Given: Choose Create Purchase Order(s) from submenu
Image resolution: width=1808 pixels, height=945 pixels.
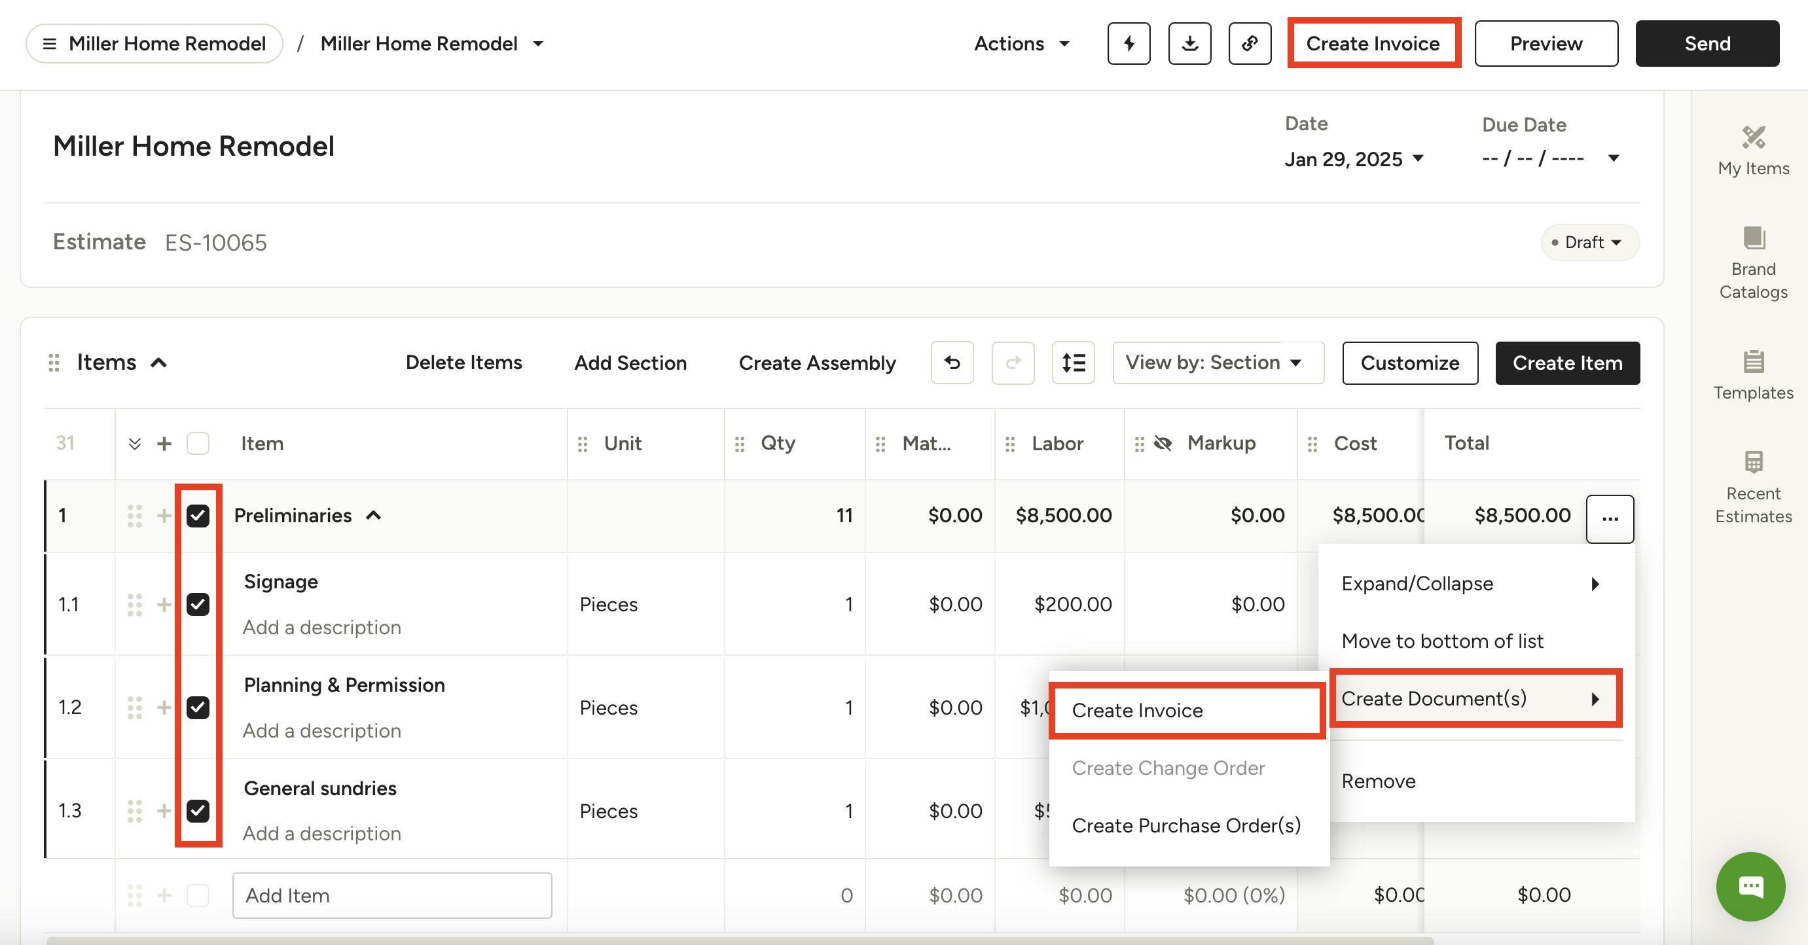Looking at the screenshot, I should 1187,826.
